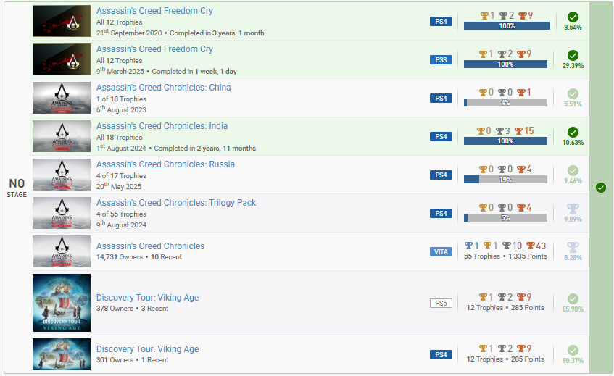Click PS4 badge on Chronicles: India row
Image resolution: width=614 pixels, height=376 pixels.
pyautogui.click(x=441, y=136)
